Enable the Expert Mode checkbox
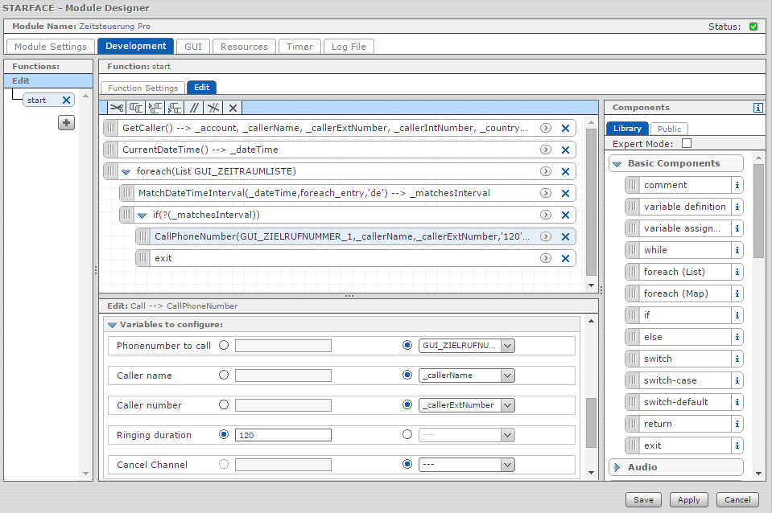Viewport: 772px width, 513px height. (687, 143)
